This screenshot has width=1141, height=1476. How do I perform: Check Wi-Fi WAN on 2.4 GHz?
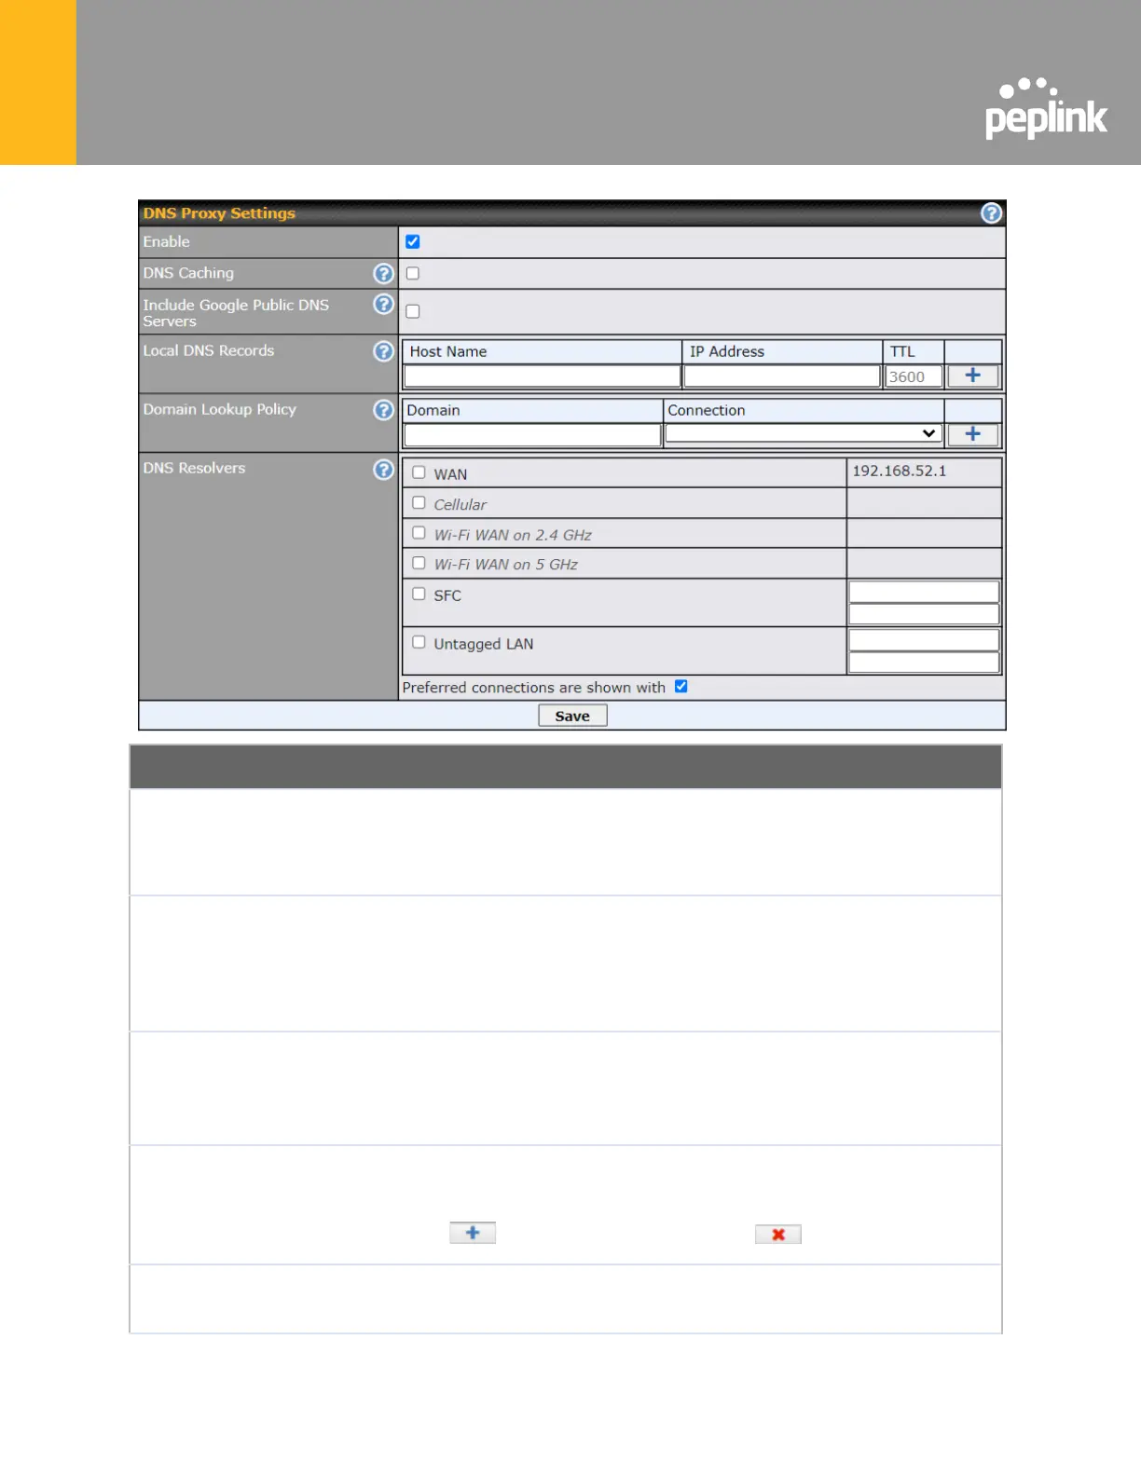[419, 533]
